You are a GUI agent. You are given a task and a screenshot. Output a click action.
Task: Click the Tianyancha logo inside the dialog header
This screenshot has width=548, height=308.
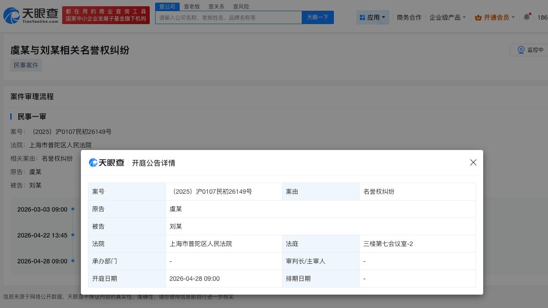pos(106,162)
